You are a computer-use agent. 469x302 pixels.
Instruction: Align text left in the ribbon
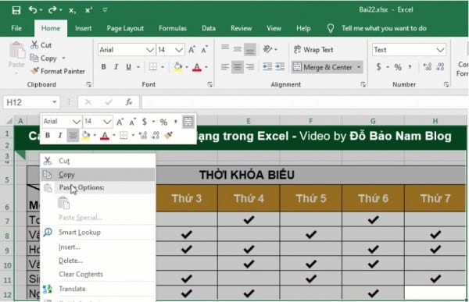pyautogui.click(x=225, y=66)
